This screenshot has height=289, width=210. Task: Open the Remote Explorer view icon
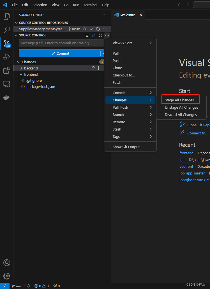click(6, 84)
